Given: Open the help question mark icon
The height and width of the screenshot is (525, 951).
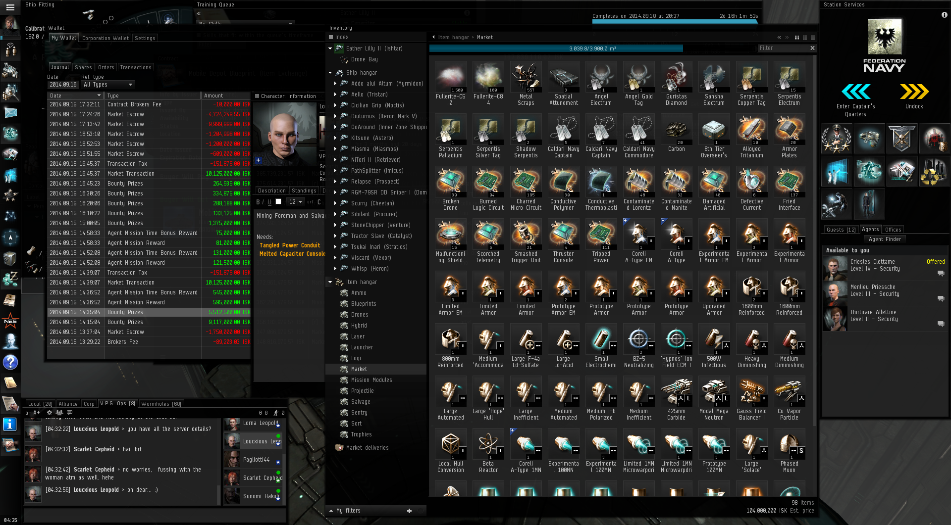Looking at the screenshot, I should (10, 362).
